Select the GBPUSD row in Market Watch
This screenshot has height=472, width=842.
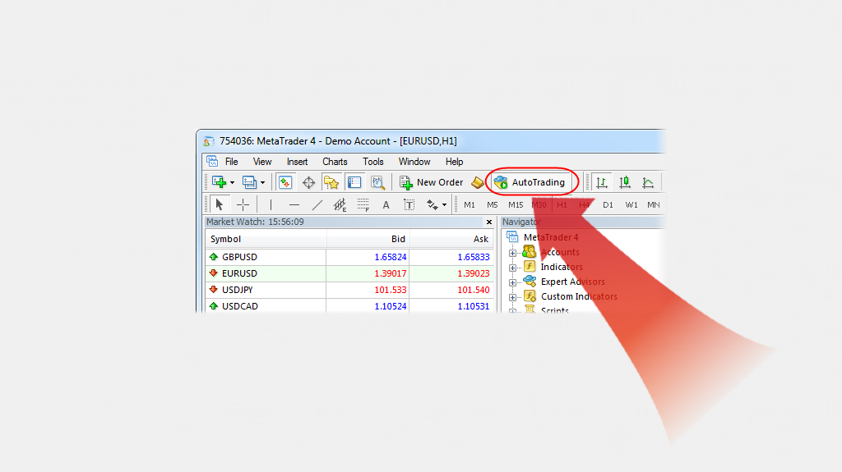[x=239, y=257]
